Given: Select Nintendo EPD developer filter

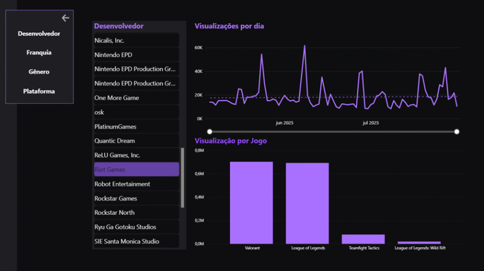Looking at the screenshot, I should (x=136, y=55).
